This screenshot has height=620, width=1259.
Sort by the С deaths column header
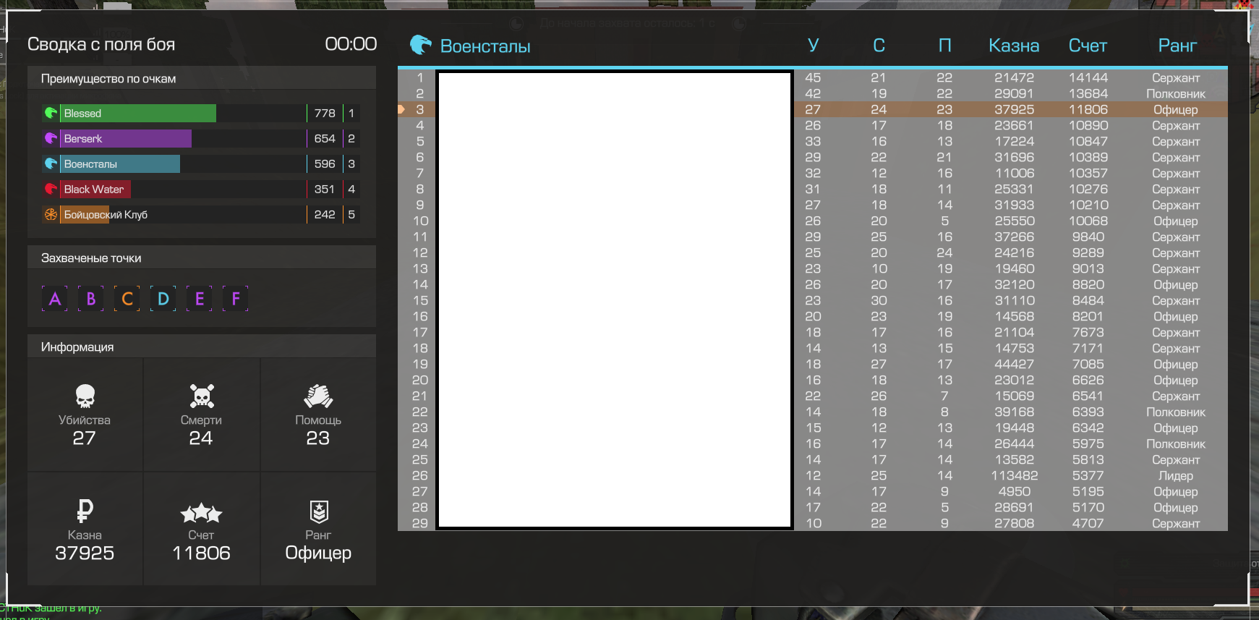pos(879,46)
